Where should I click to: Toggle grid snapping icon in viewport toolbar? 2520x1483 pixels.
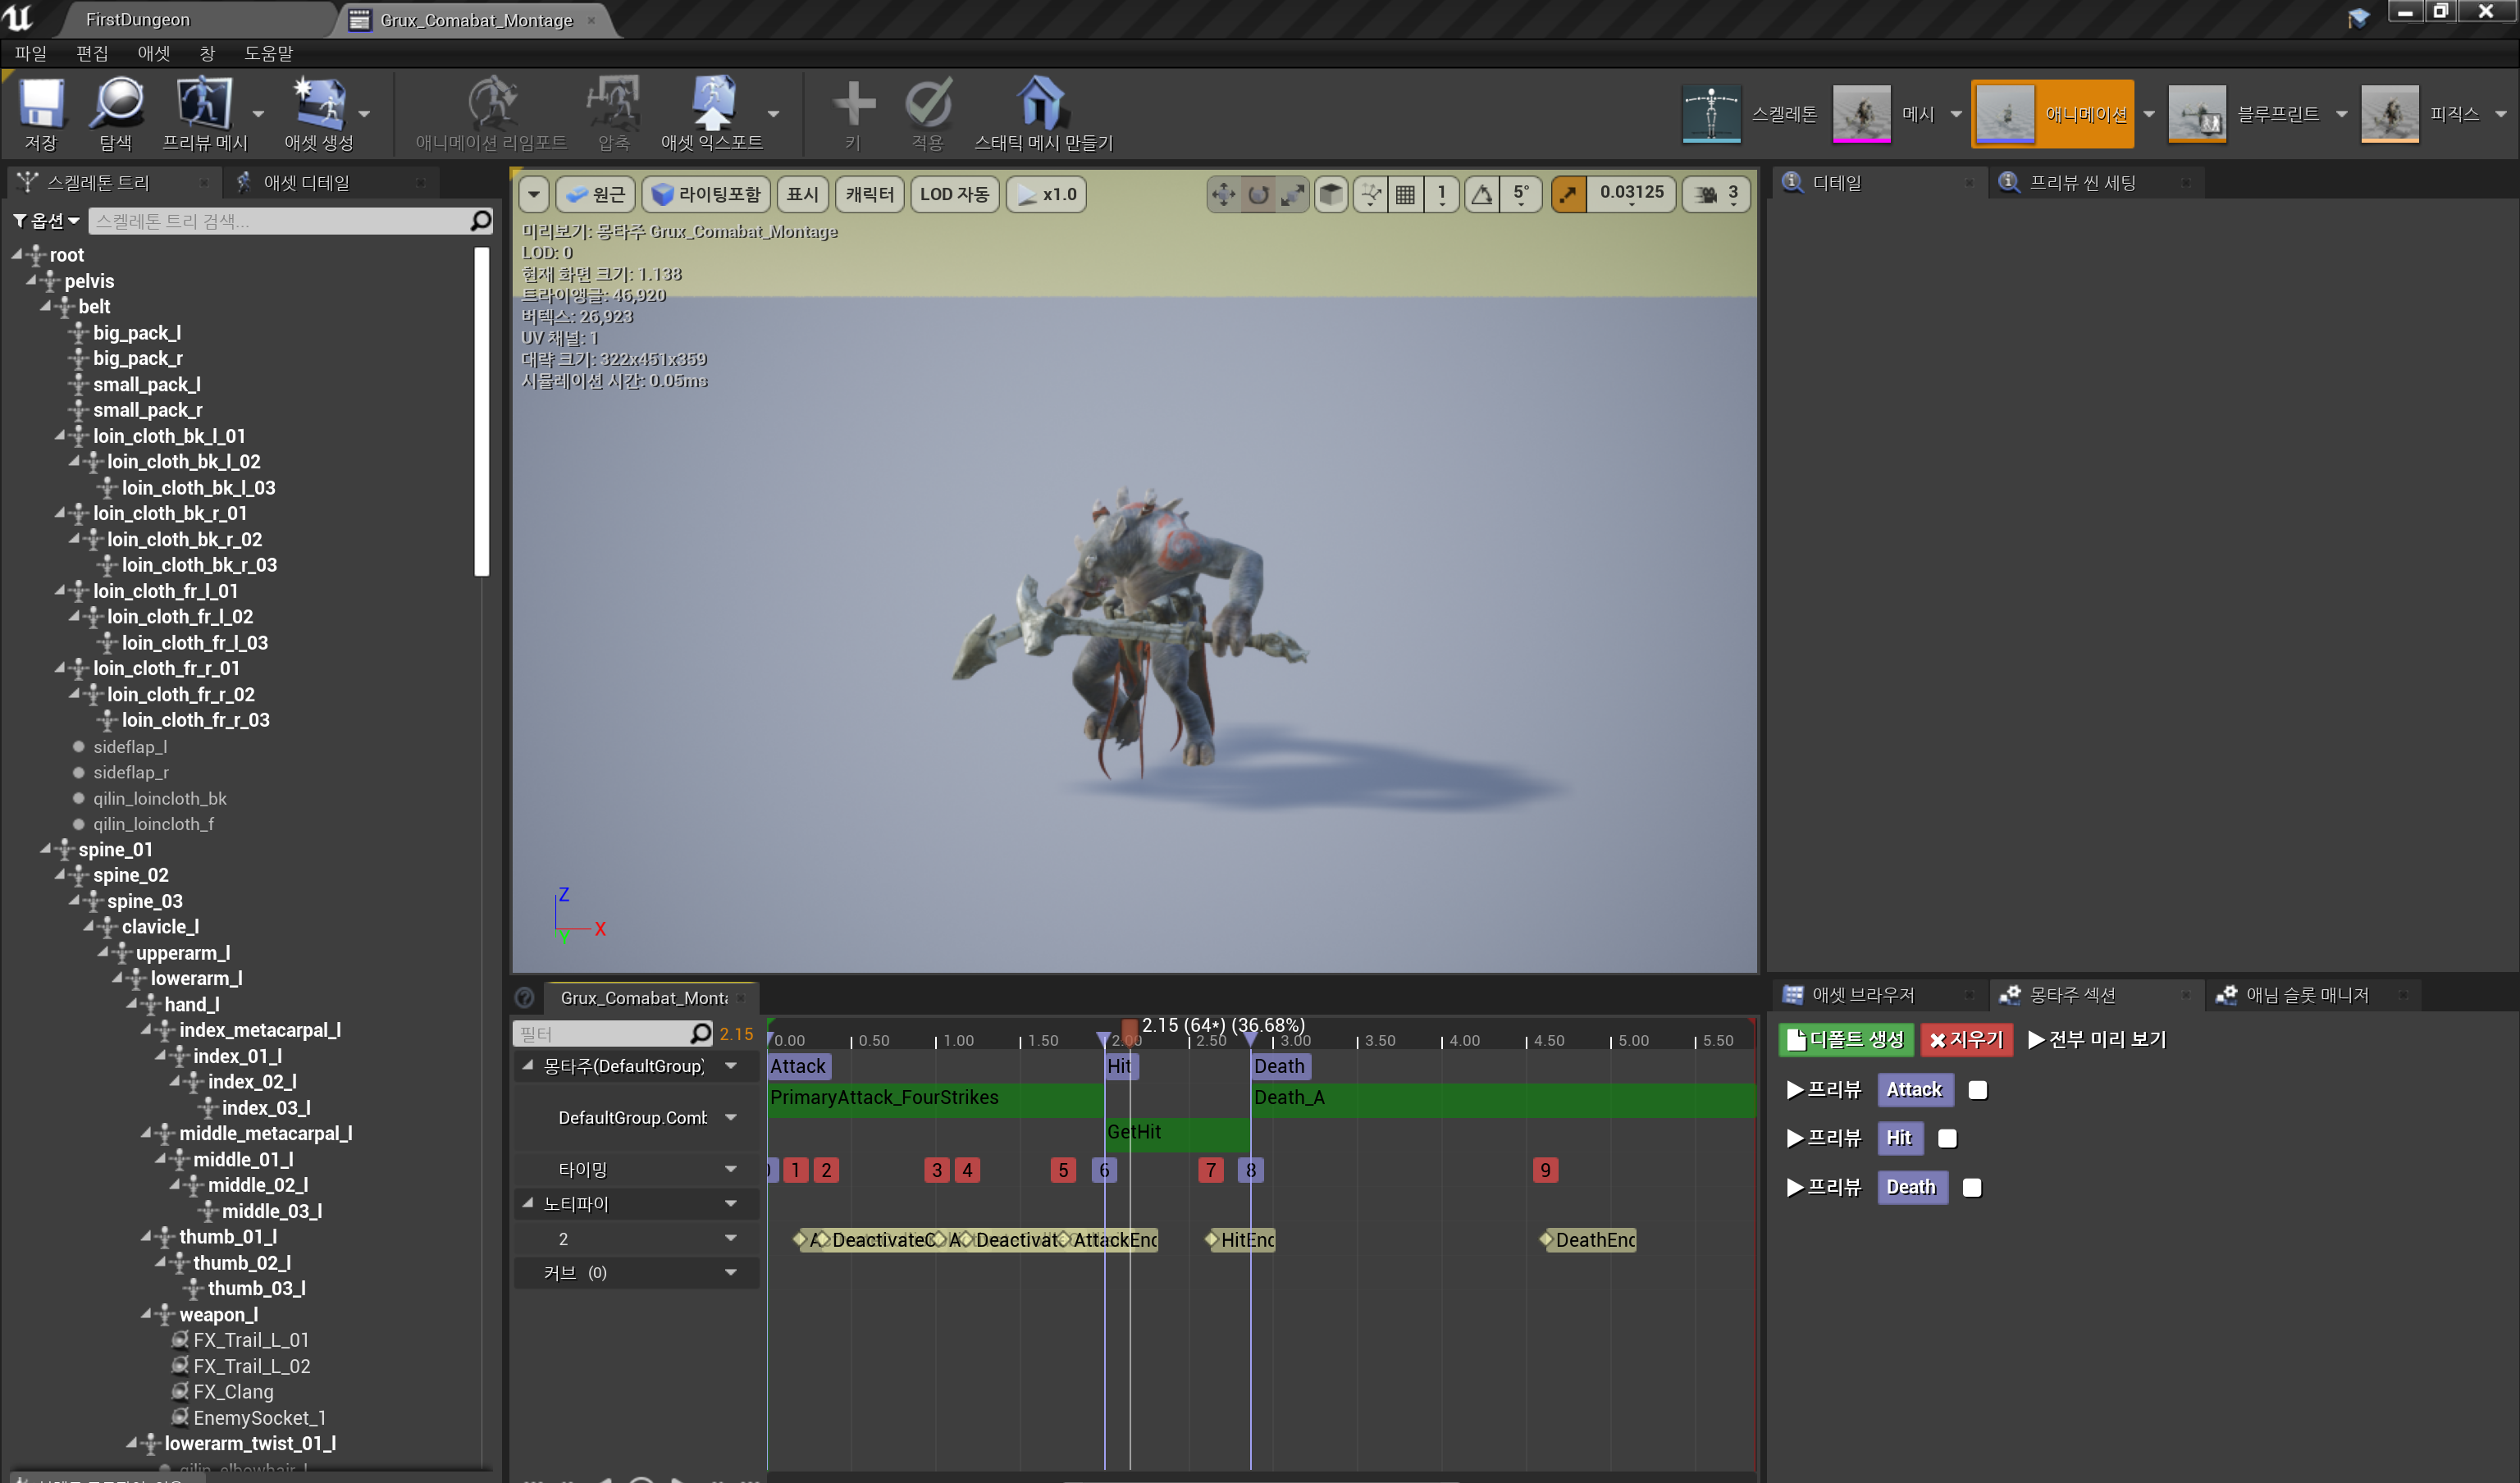(x=1405, y=194)
